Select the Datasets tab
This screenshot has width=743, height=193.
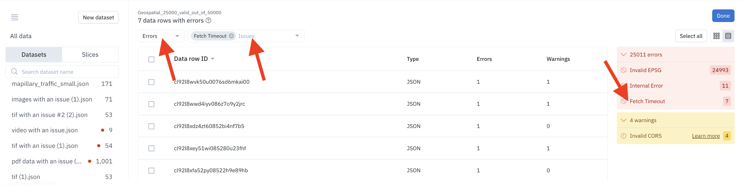coord(34,55)
